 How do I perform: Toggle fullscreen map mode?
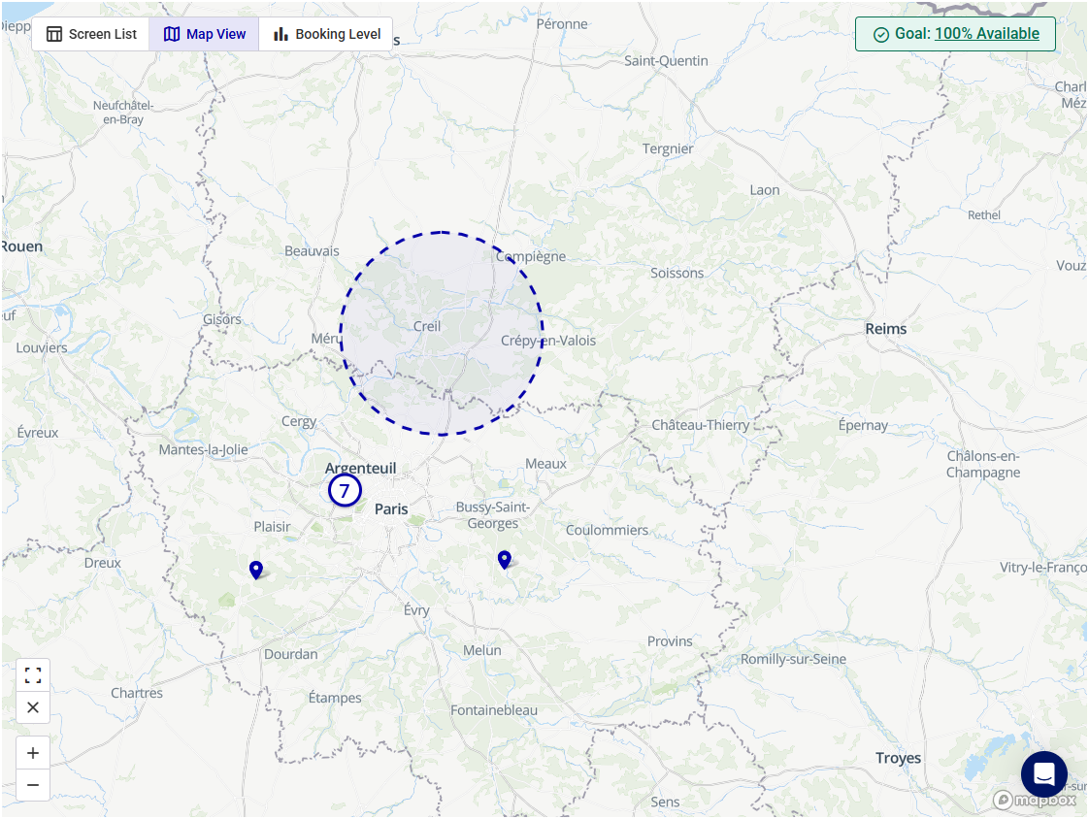click(x=33, y=675)
